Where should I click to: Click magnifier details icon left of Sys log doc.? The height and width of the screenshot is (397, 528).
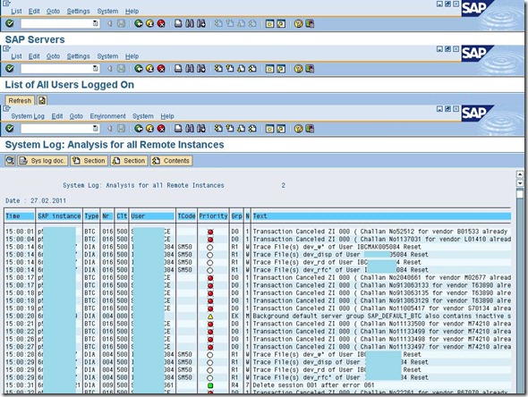[x=10, y=161]
